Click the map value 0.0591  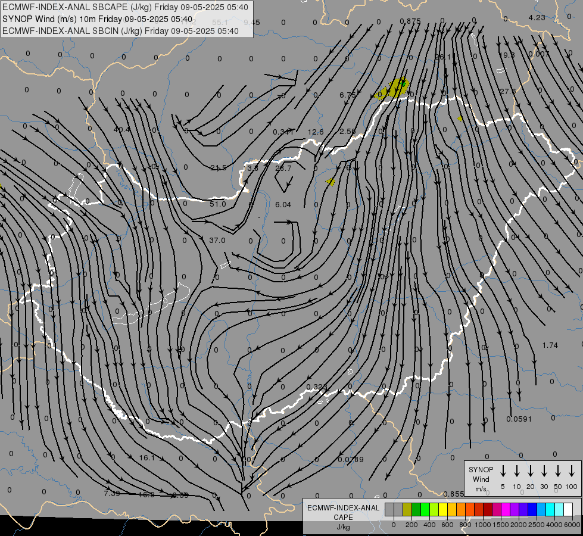pyautogui.click(x=519, y=419)
